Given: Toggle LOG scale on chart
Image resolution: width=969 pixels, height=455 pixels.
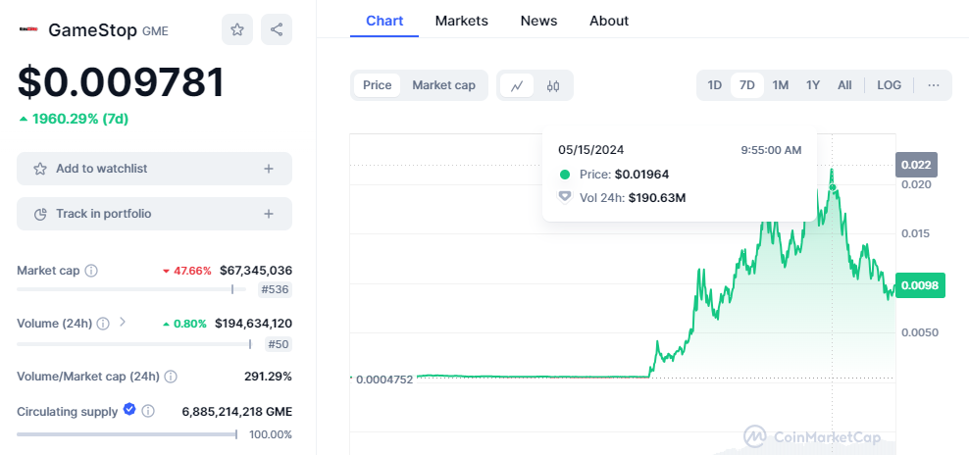Looking at the screenshot, I should tap(890, 85).
